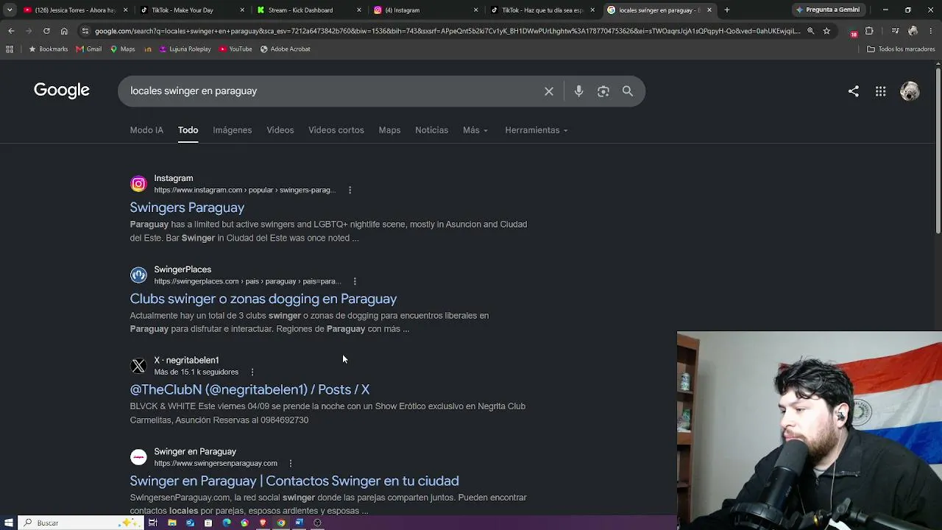This screenshot has width=942, height=530.
Task: Open the zoom magnifier in address bar
Action: (810, 31)
